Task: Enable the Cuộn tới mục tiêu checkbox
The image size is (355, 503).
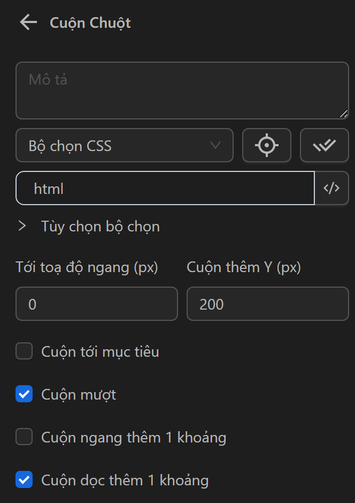Action: click(x=24, y=351)
